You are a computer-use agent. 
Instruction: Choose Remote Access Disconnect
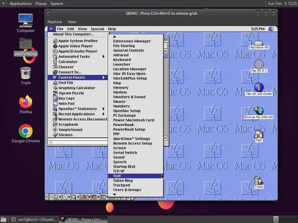78,119
